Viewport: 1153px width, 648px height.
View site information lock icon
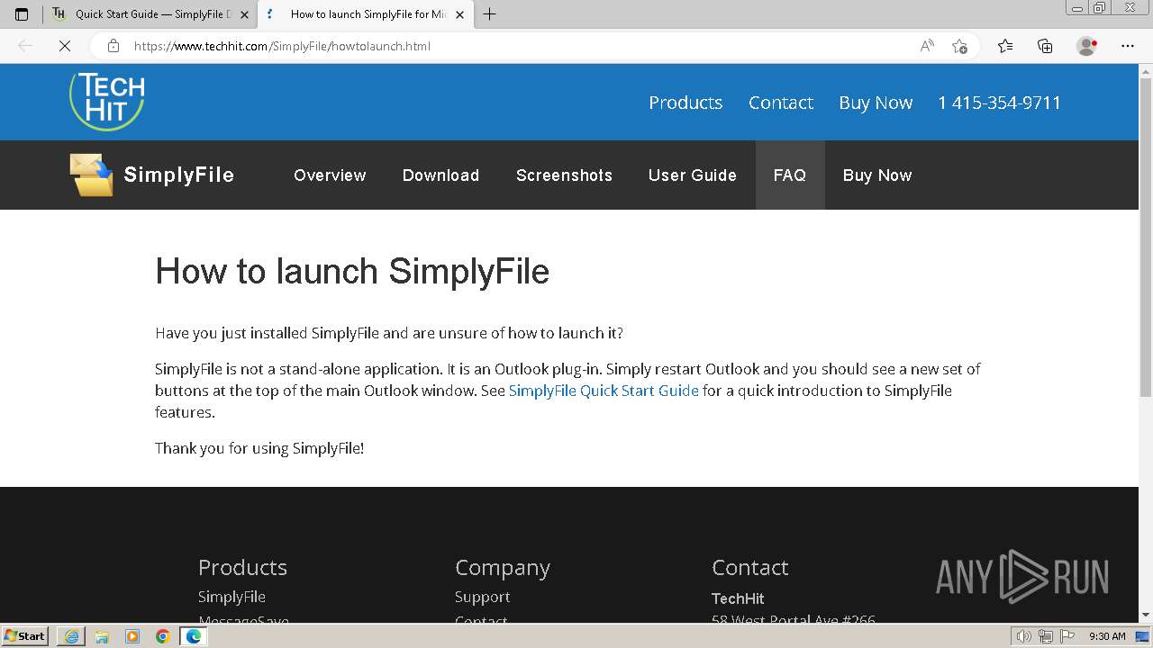[x=113, y=46]
